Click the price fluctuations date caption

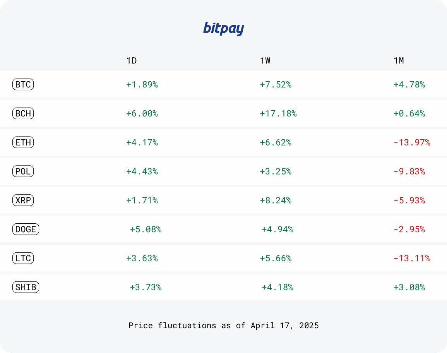click(224, 326)
